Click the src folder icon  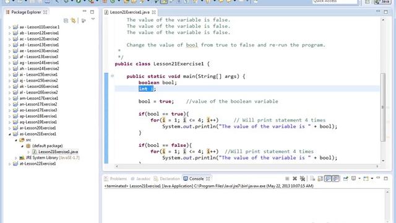click(22, 140)
